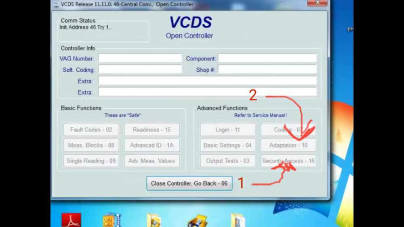Click the Fault Codes - 02 button
The height and width of the screenshot is (227, 404).
point(91,129)
